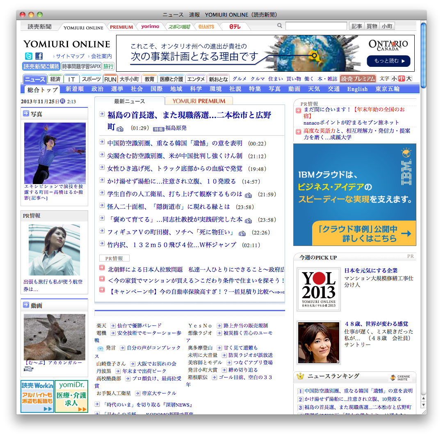Click the figure skater photo thumbnail
The image size is (443, 437).
click(x=55, y=153)
